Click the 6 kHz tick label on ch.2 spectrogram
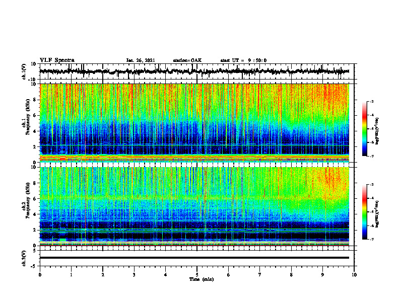The image size is (399, 308). pyautogui.click(x=35, y=199)
